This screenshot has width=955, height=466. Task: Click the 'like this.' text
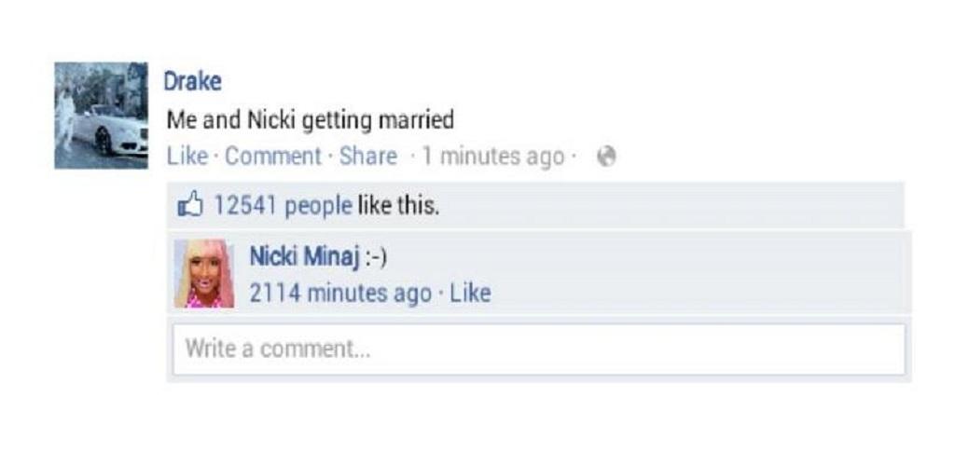[x=397, y=206]
